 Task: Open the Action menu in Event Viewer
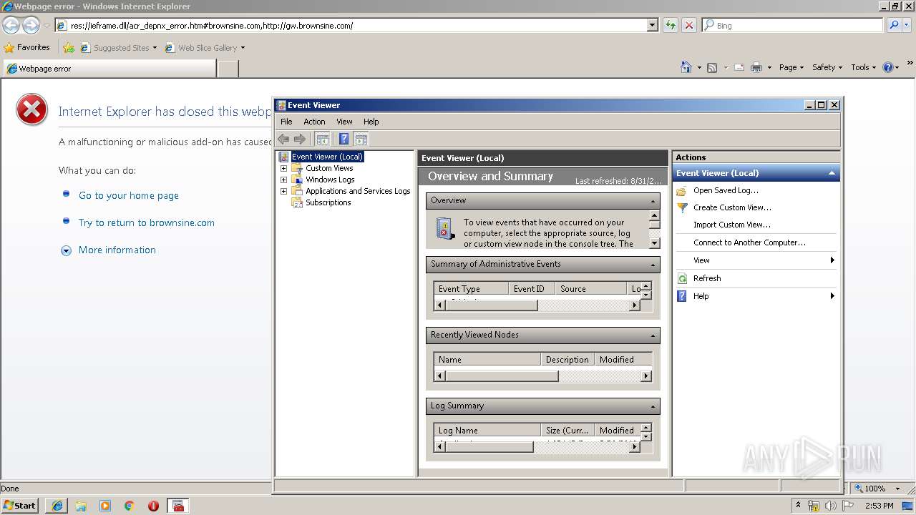pyautogui.click(x=314, y=122)
